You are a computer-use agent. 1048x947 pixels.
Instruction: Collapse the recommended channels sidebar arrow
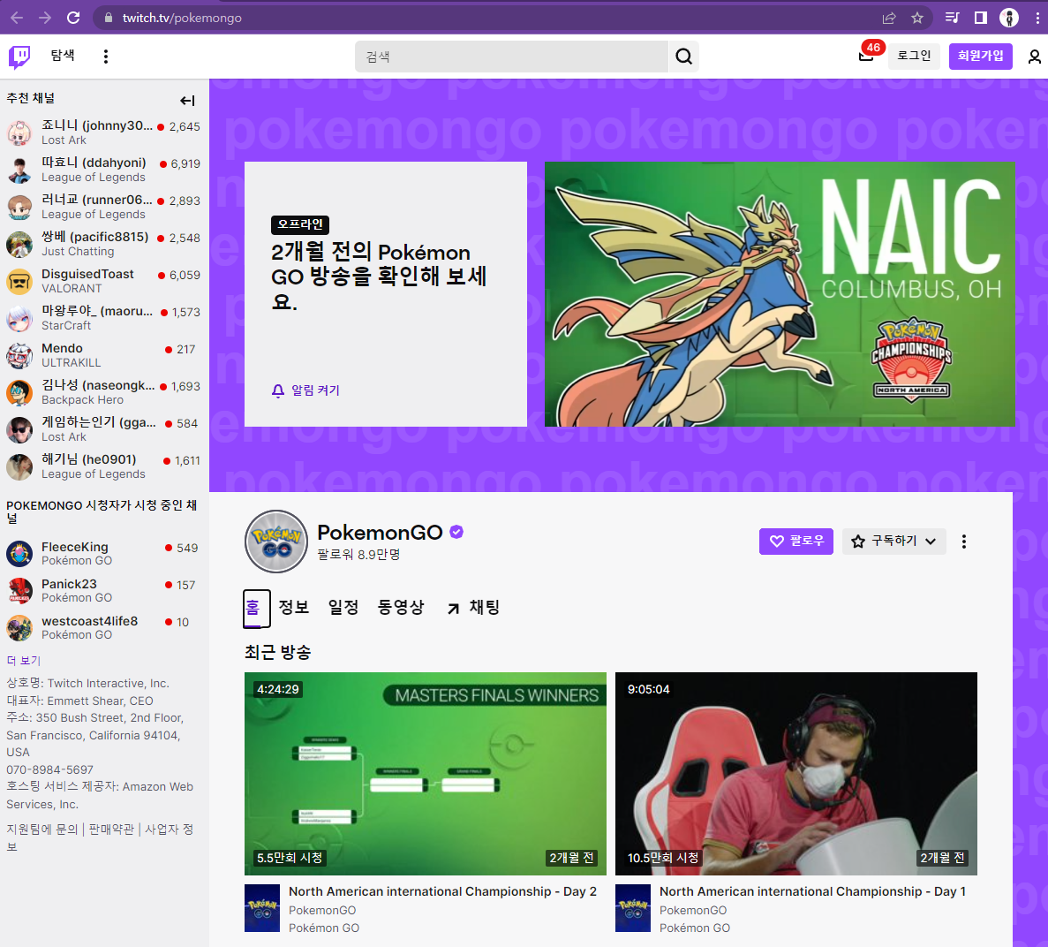(187, 101)
